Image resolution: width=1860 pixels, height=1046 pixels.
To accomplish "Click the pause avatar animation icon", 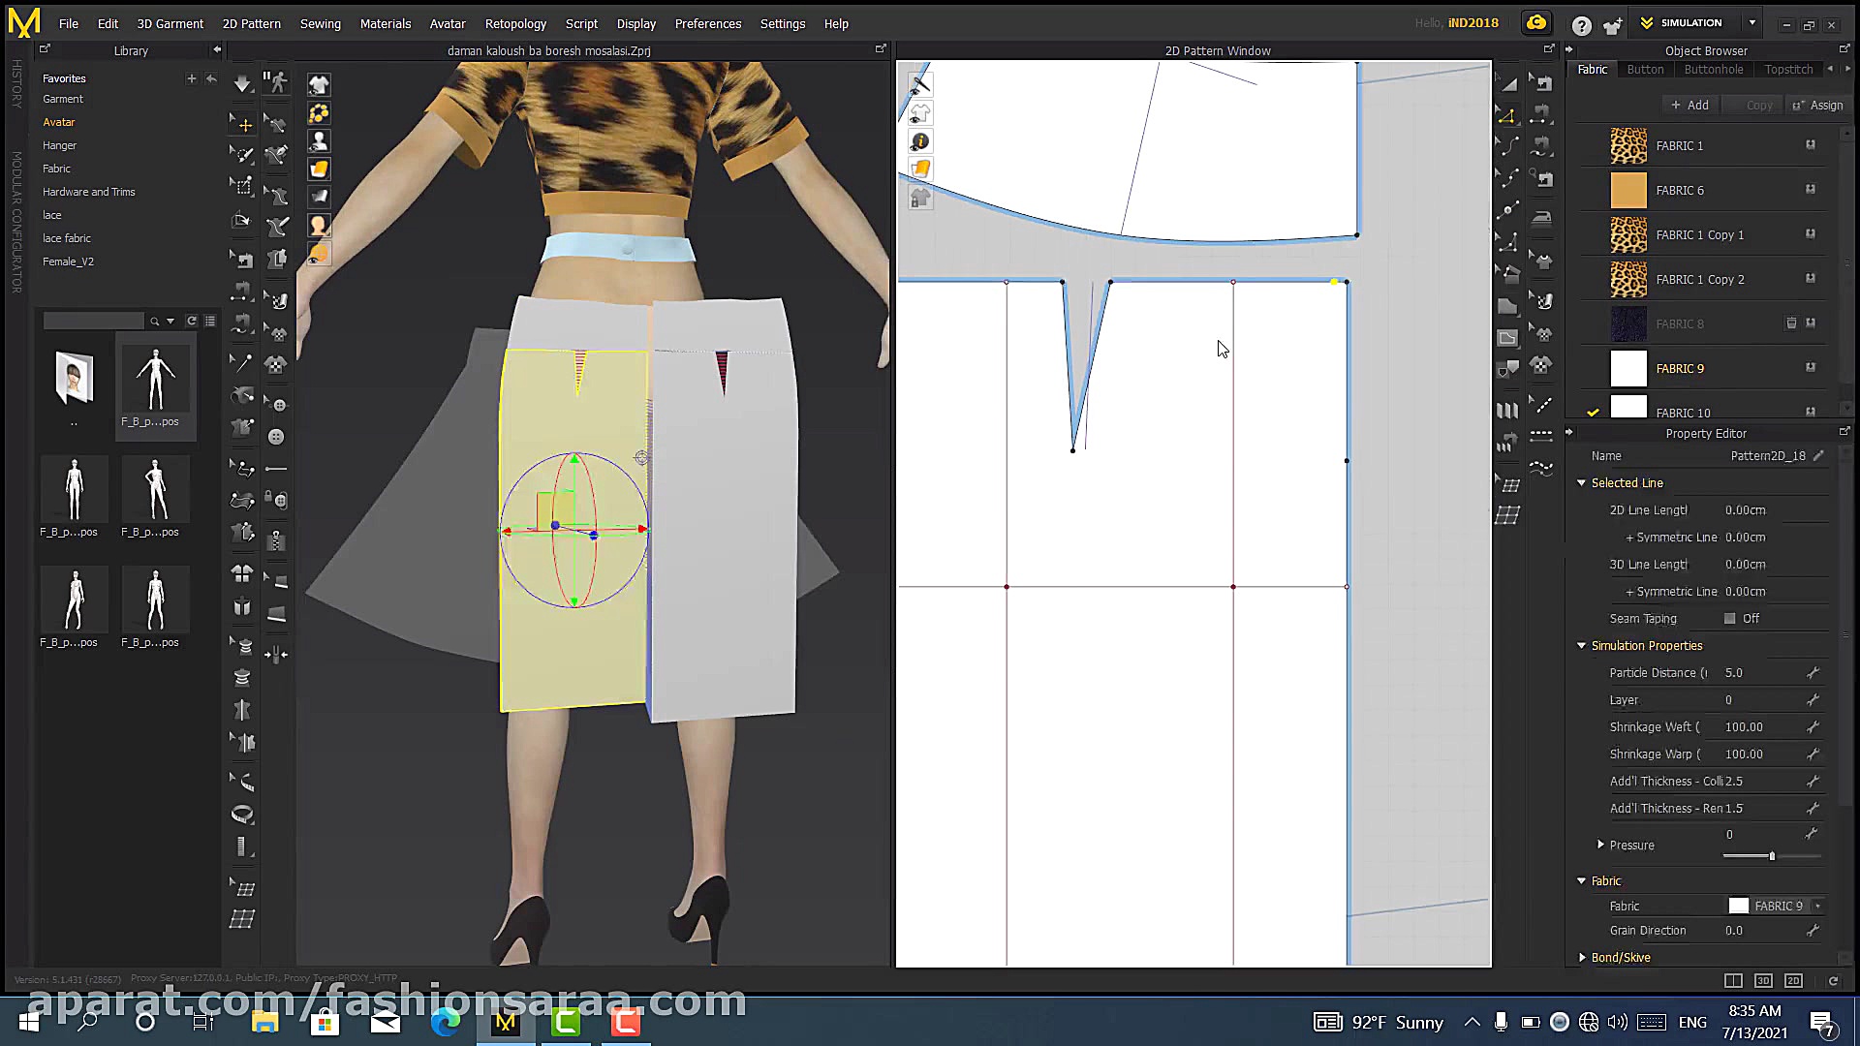I will [276, 82].
